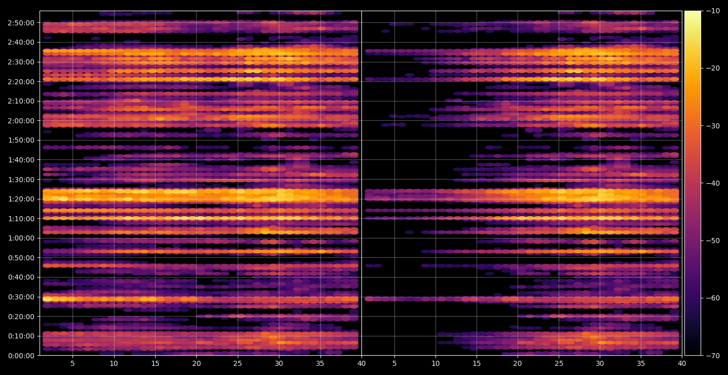The image size is (728, 375).
Task: Select the 1:30:00 y-axis tick label
Action: pyautogui.click(x=21, y=179)
